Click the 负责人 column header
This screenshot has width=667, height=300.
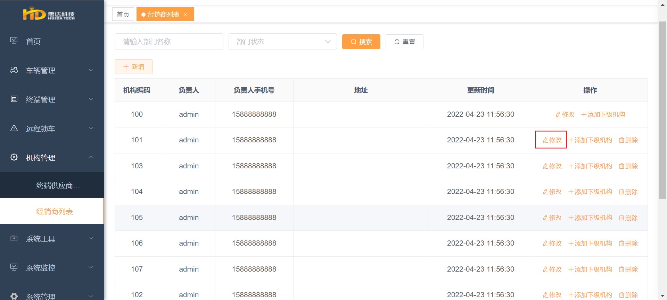point(189,90)
